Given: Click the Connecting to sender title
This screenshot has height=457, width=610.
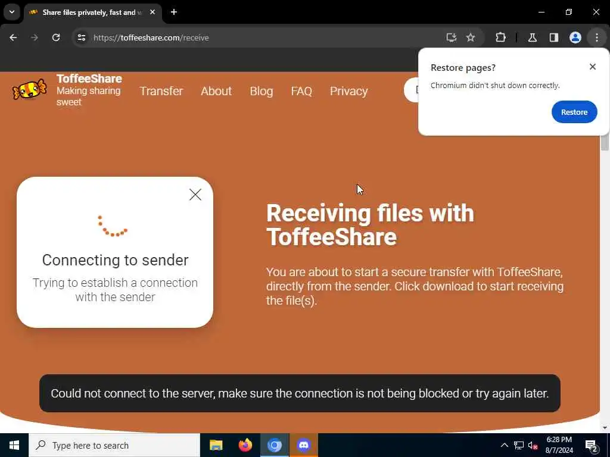Looking at the screenshot, I should 115,260.
